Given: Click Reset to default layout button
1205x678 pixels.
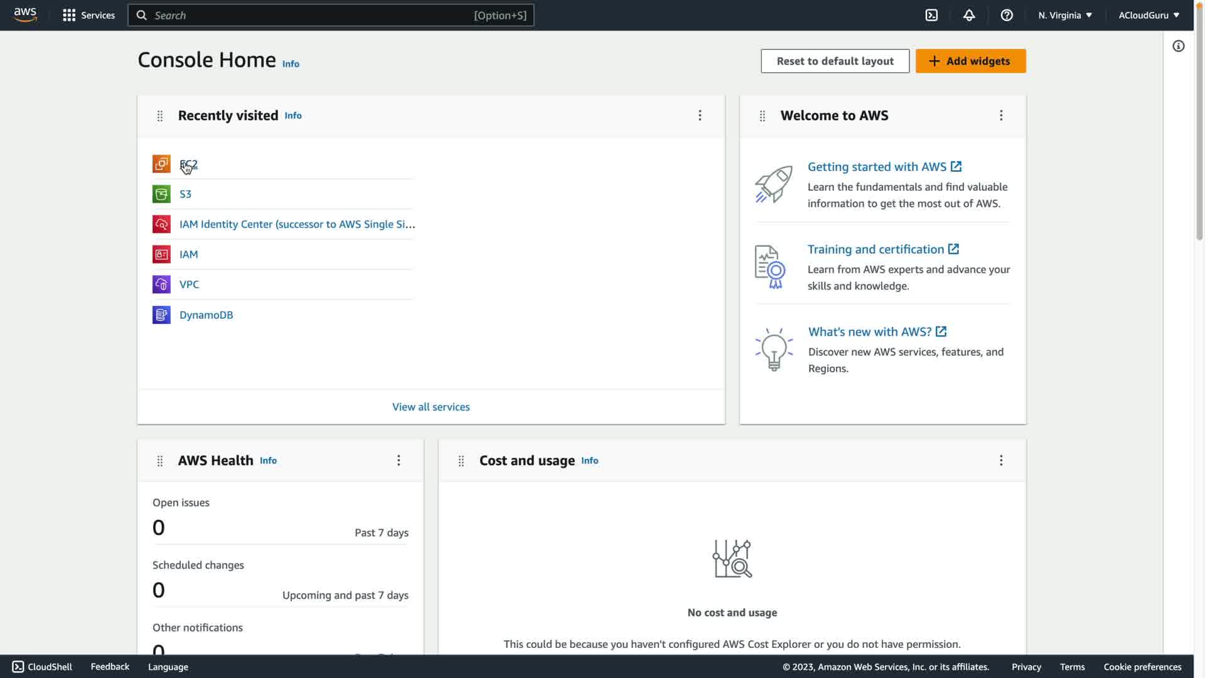Looking at the screenshot, I should 835,61.
